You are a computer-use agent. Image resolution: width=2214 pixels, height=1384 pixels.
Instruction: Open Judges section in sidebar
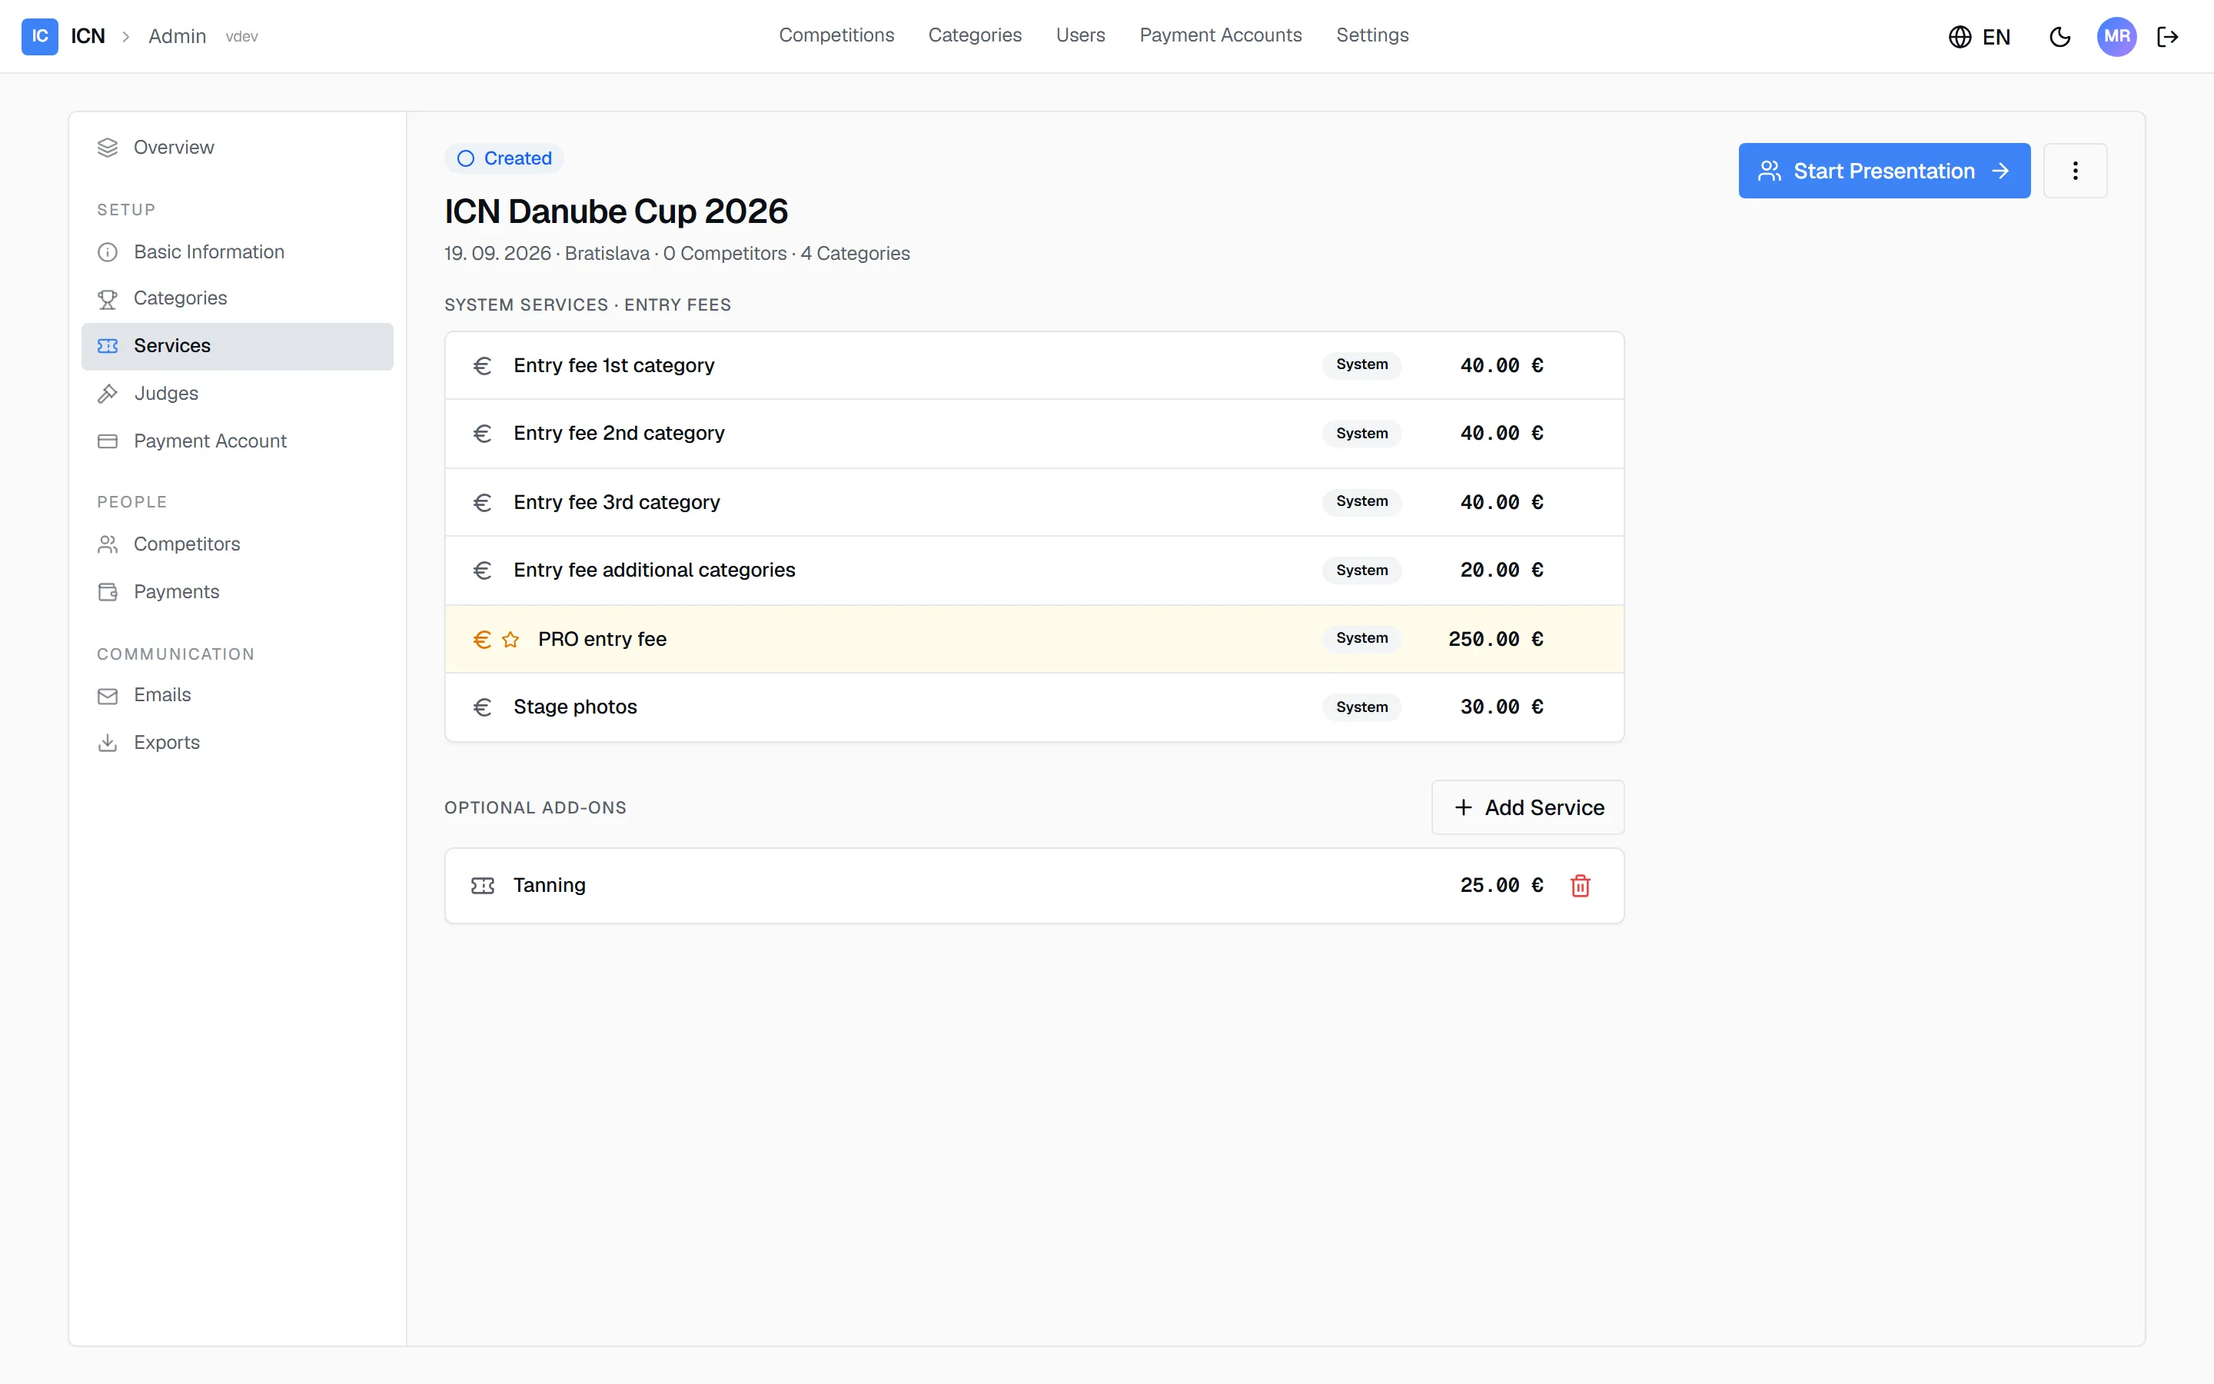pyautogui.click(x=237, y=394)
